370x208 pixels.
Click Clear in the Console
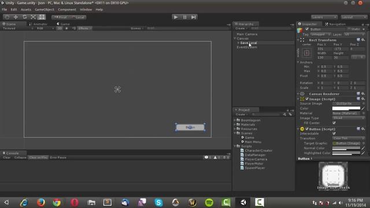[x=6, y=158]
